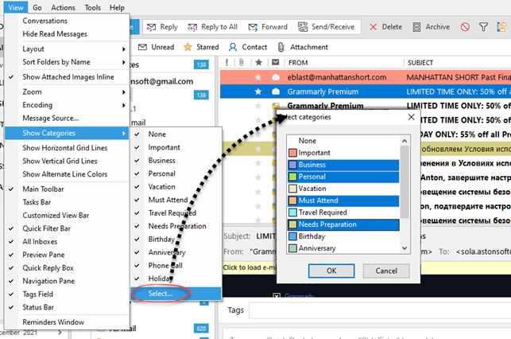This screenshot has height=339, width=511.
Task: Confirm categories with OK button
Action: click(x=331, y=271)
